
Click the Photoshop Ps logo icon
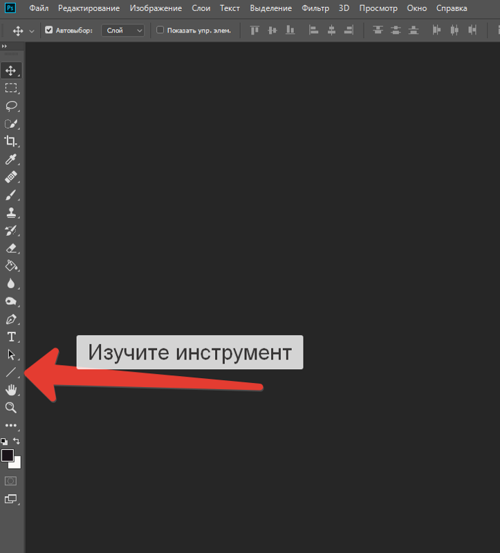coord(10,8)
